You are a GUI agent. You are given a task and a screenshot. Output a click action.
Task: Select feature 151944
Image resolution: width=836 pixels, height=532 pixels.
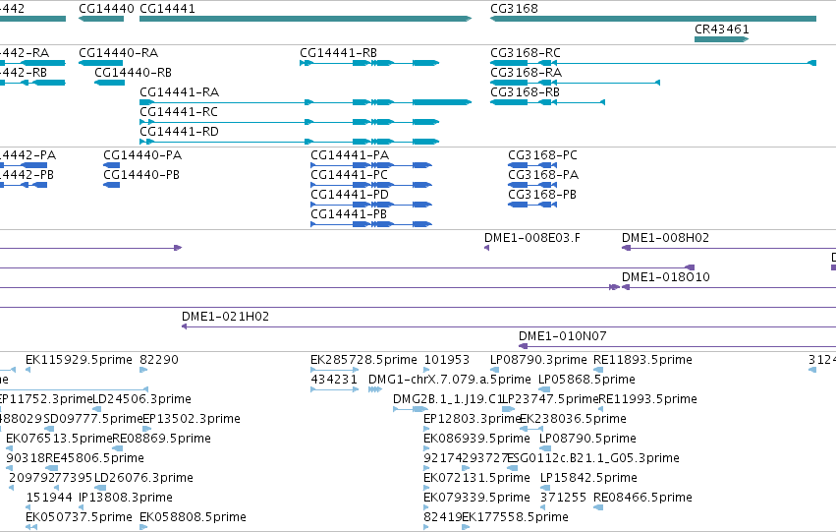pyautogui.click(x=28, y=507)
